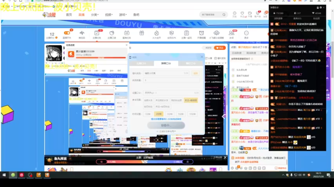This screenshot has height=187, width=334.
Task: Click the gift box toolbar icon
Action: (142, 33)
